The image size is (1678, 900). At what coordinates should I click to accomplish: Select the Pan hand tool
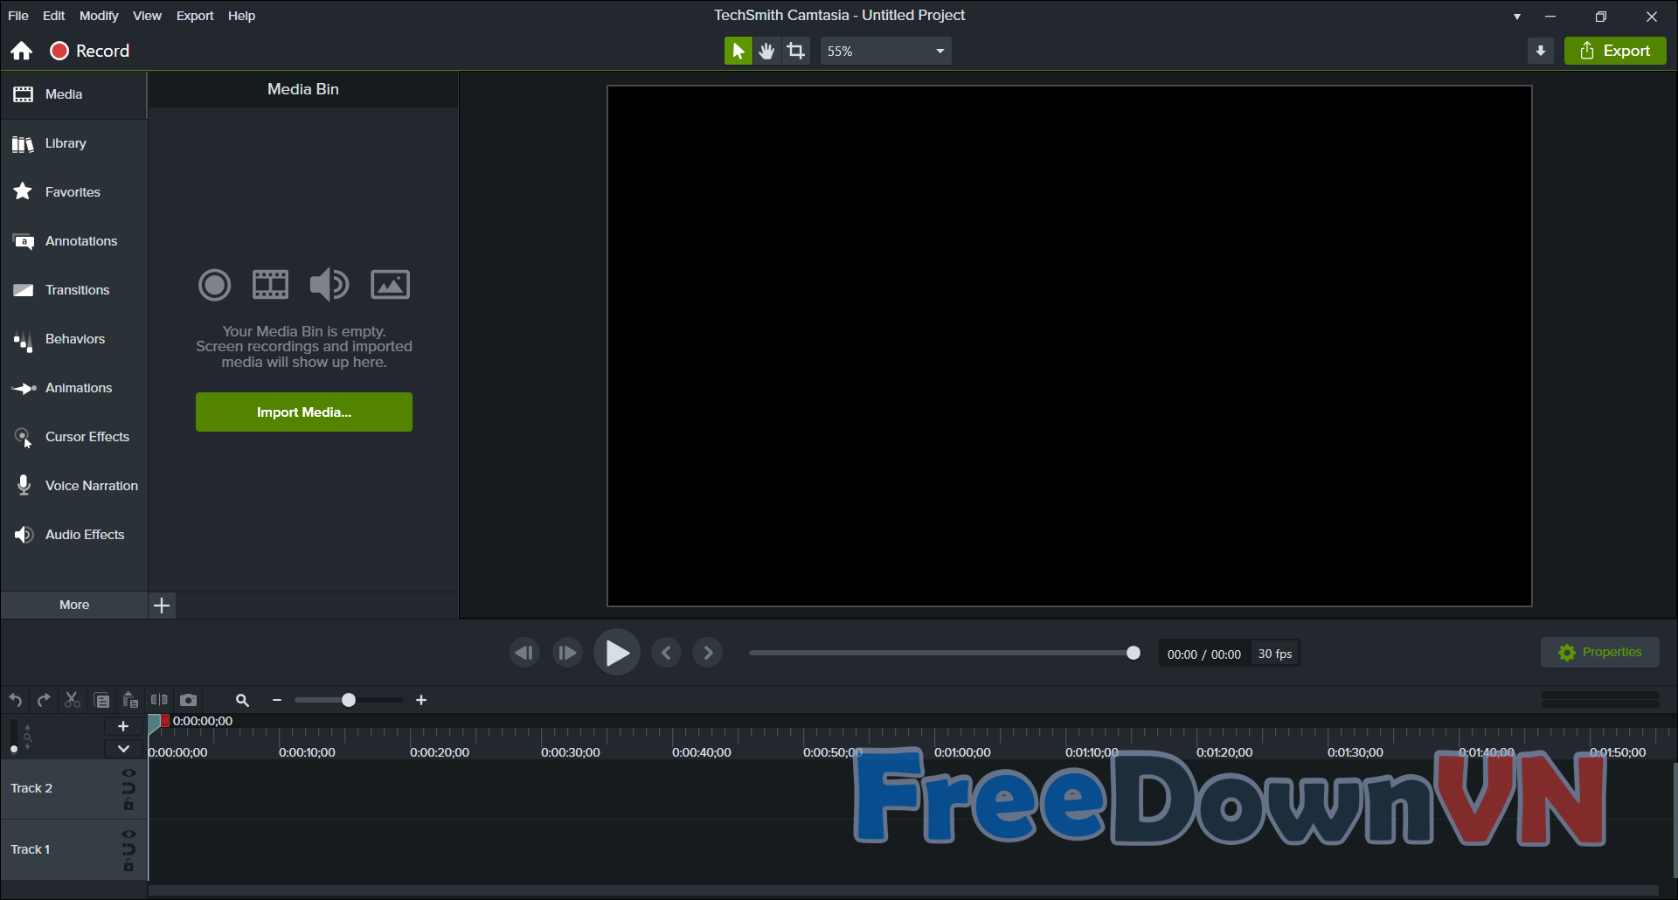pos(766,51)
